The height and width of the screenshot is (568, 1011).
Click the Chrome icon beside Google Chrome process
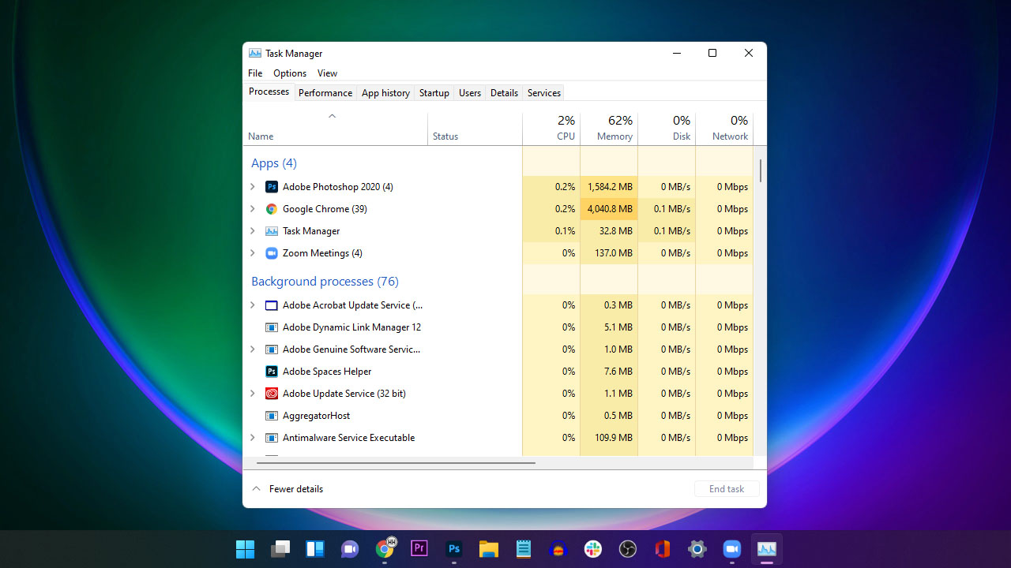coord(271,208)
